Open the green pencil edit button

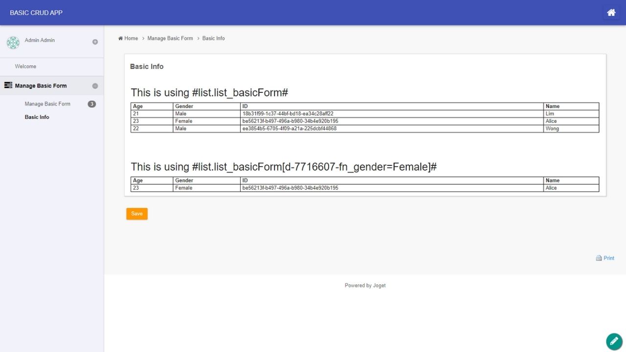point(614,341)
